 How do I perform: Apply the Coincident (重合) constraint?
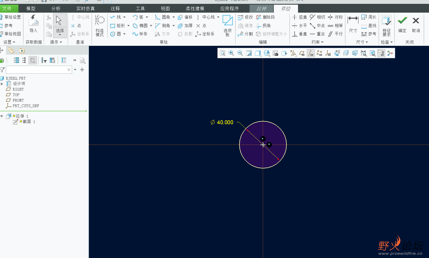pos(317,34)
